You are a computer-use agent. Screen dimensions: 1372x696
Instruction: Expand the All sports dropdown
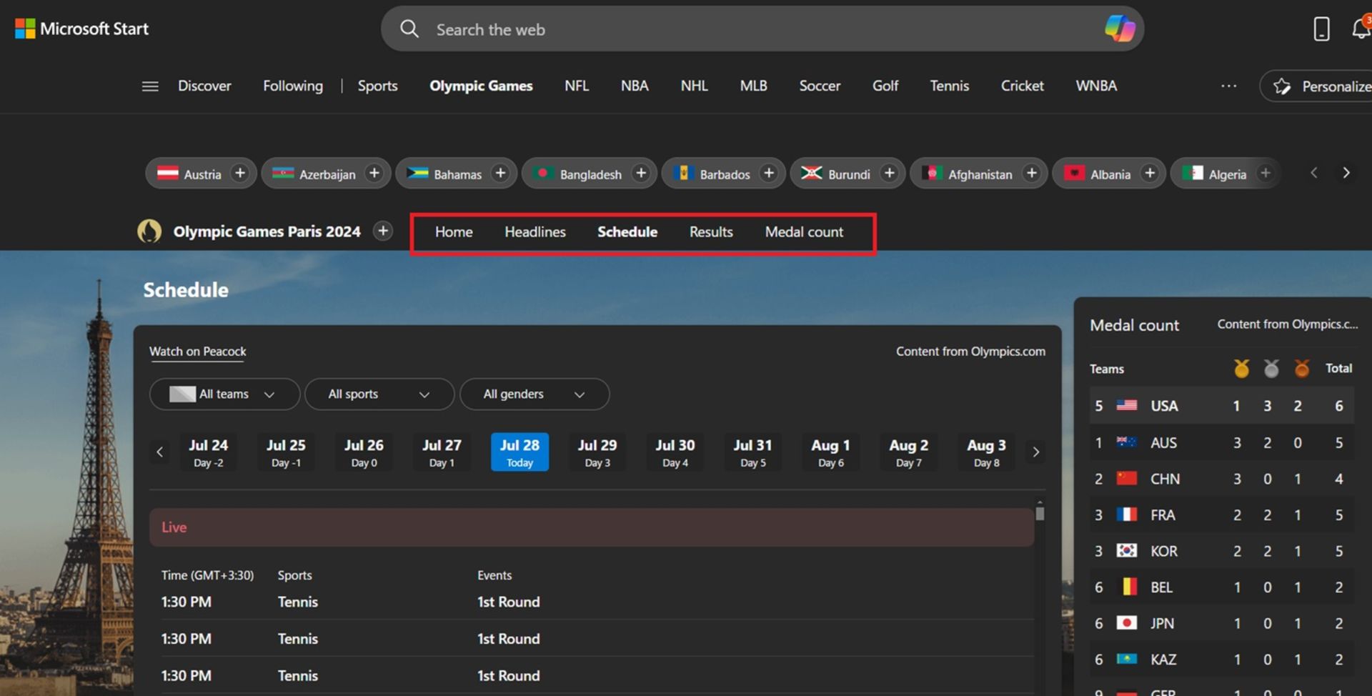[x=379, y=394]
